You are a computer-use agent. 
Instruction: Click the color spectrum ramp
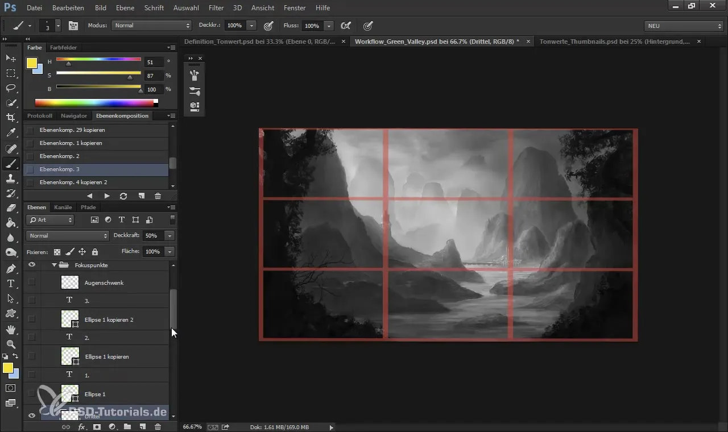97,103
